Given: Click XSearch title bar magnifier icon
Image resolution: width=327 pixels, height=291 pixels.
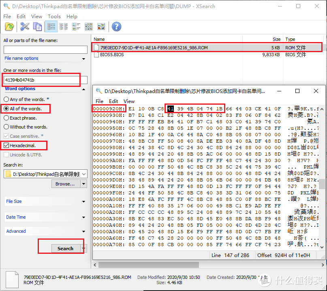Looking at the screenshot, I should pos(6,6).
